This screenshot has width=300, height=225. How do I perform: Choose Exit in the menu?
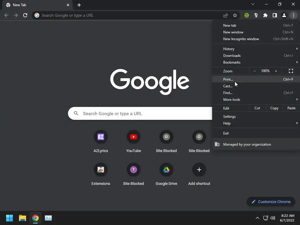(x=256, y=133)
